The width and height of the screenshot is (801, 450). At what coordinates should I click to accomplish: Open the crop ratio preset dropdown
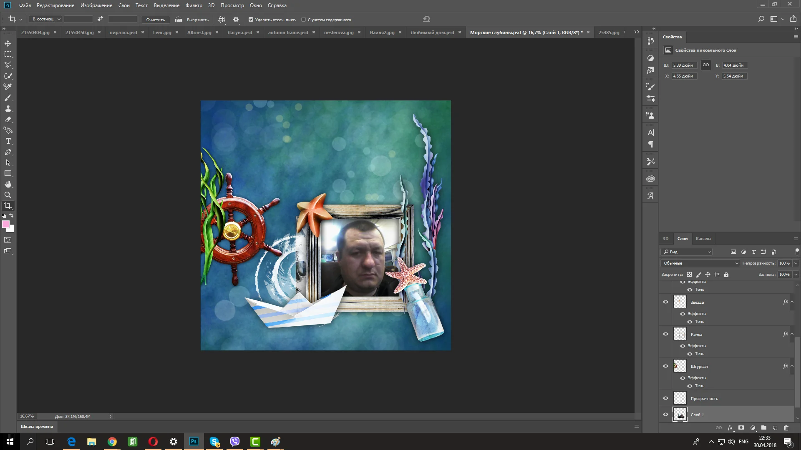click(46, 19)
